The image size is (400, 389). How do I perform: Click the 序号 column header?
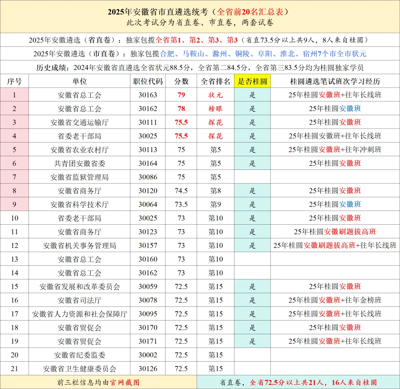click(14, 81)
